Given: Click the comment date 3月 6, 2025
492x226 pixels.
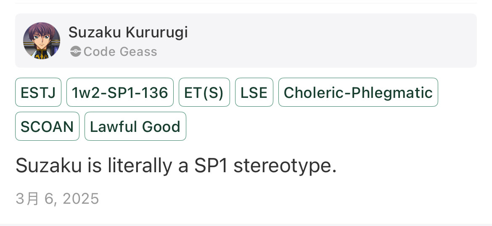Looking at the screenshot, I should [x=57, y=198].
